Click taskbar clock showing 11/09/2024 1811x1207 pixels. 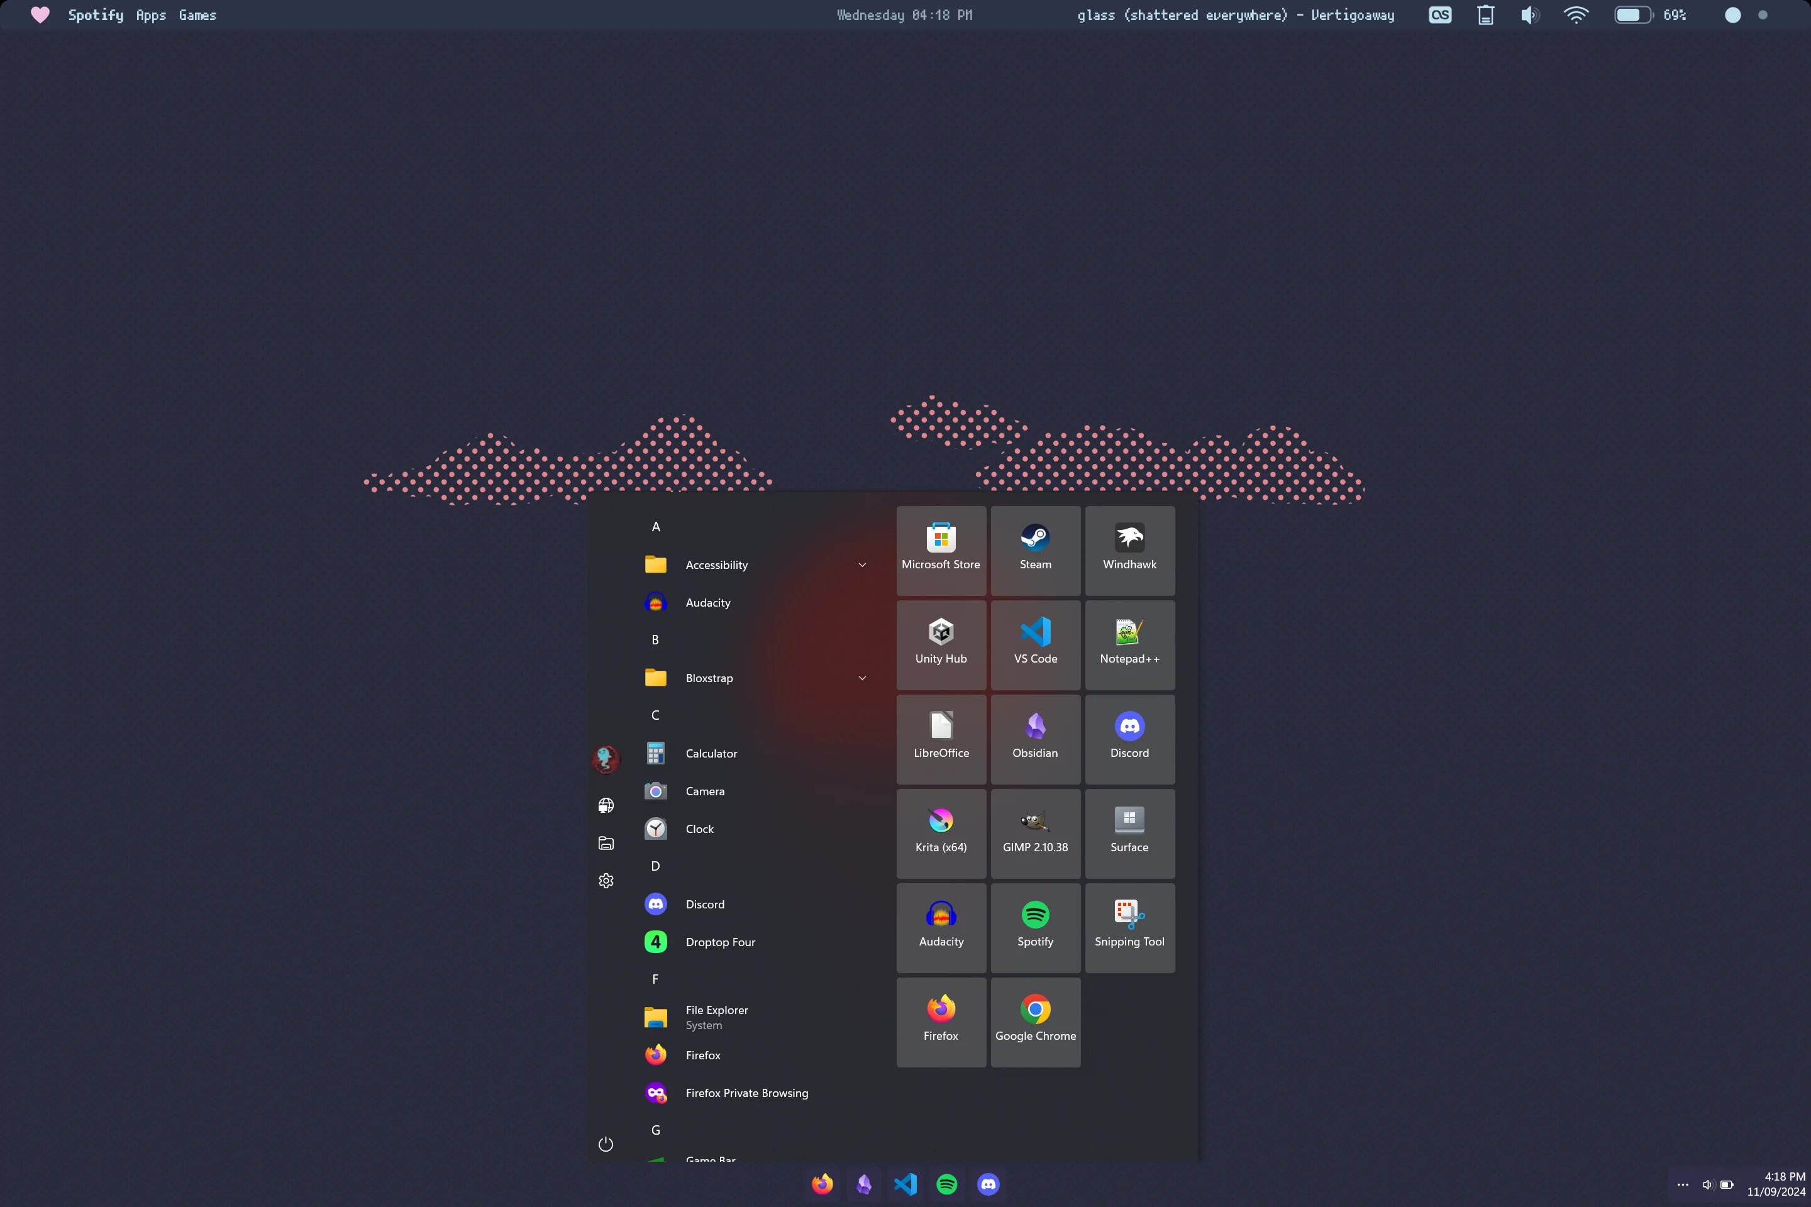click(x=1776, y=1184)
